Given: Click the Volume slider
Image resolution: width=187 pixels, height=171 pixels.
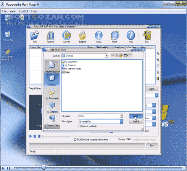Looking at the screenshot, I should [144, 139].
